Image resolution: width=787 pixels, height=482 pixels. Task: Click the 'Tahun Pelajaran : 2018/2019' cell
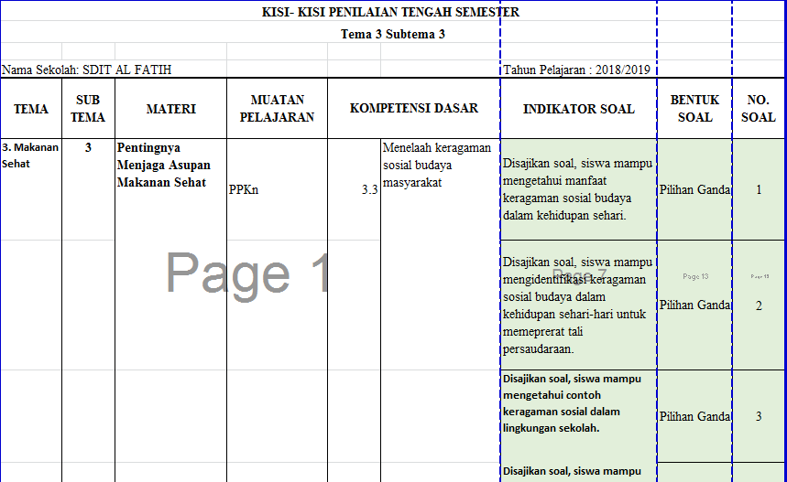[577, 70]
